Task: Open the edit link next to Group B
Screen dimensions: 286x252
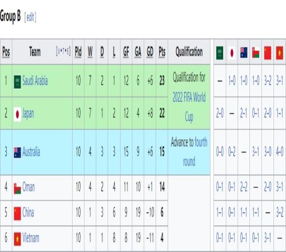Action: 30,18
